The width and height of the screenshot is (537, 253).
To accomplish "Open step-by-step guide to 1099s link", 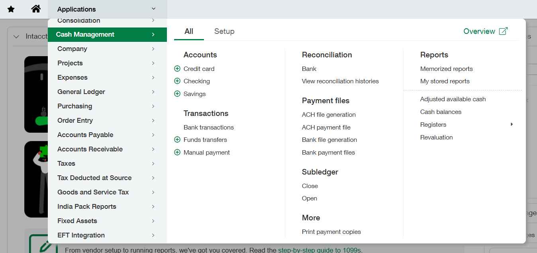I will (x=319, y=250).
